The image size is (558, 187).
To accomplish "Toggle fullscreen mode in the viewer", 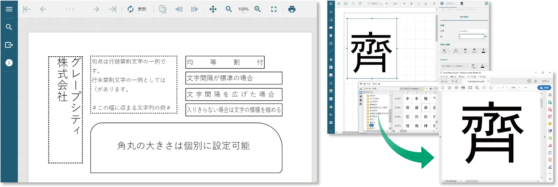I will click(x=274, y=9).
